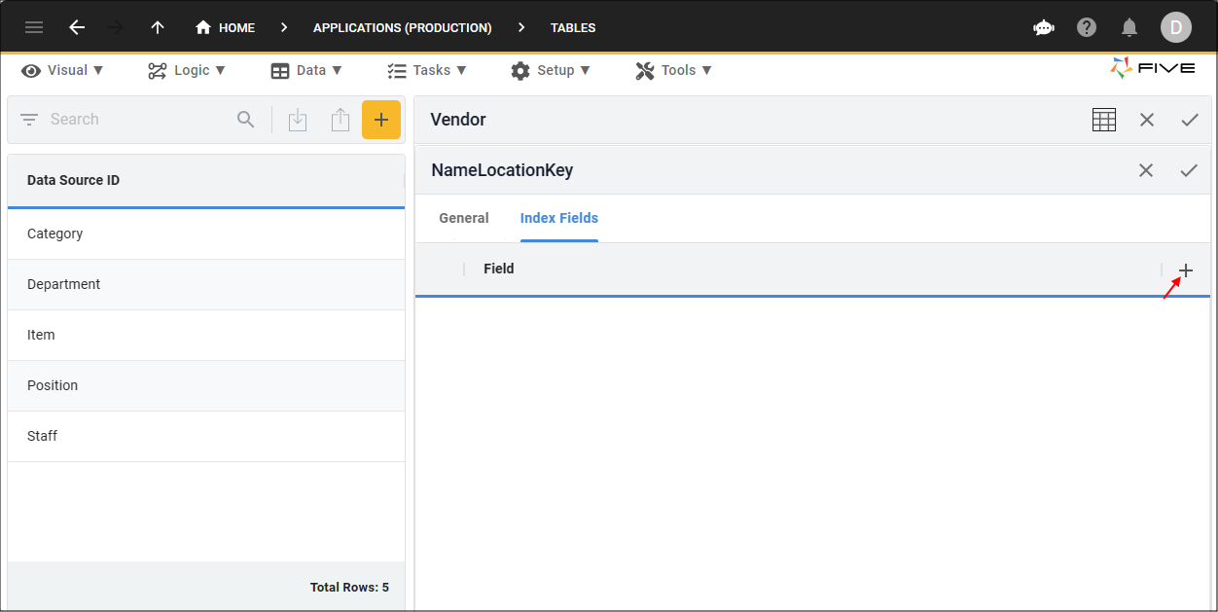Save the NameLocationKey index with checkmark
Viewport: 1218px width, 612px height.
1189,170
